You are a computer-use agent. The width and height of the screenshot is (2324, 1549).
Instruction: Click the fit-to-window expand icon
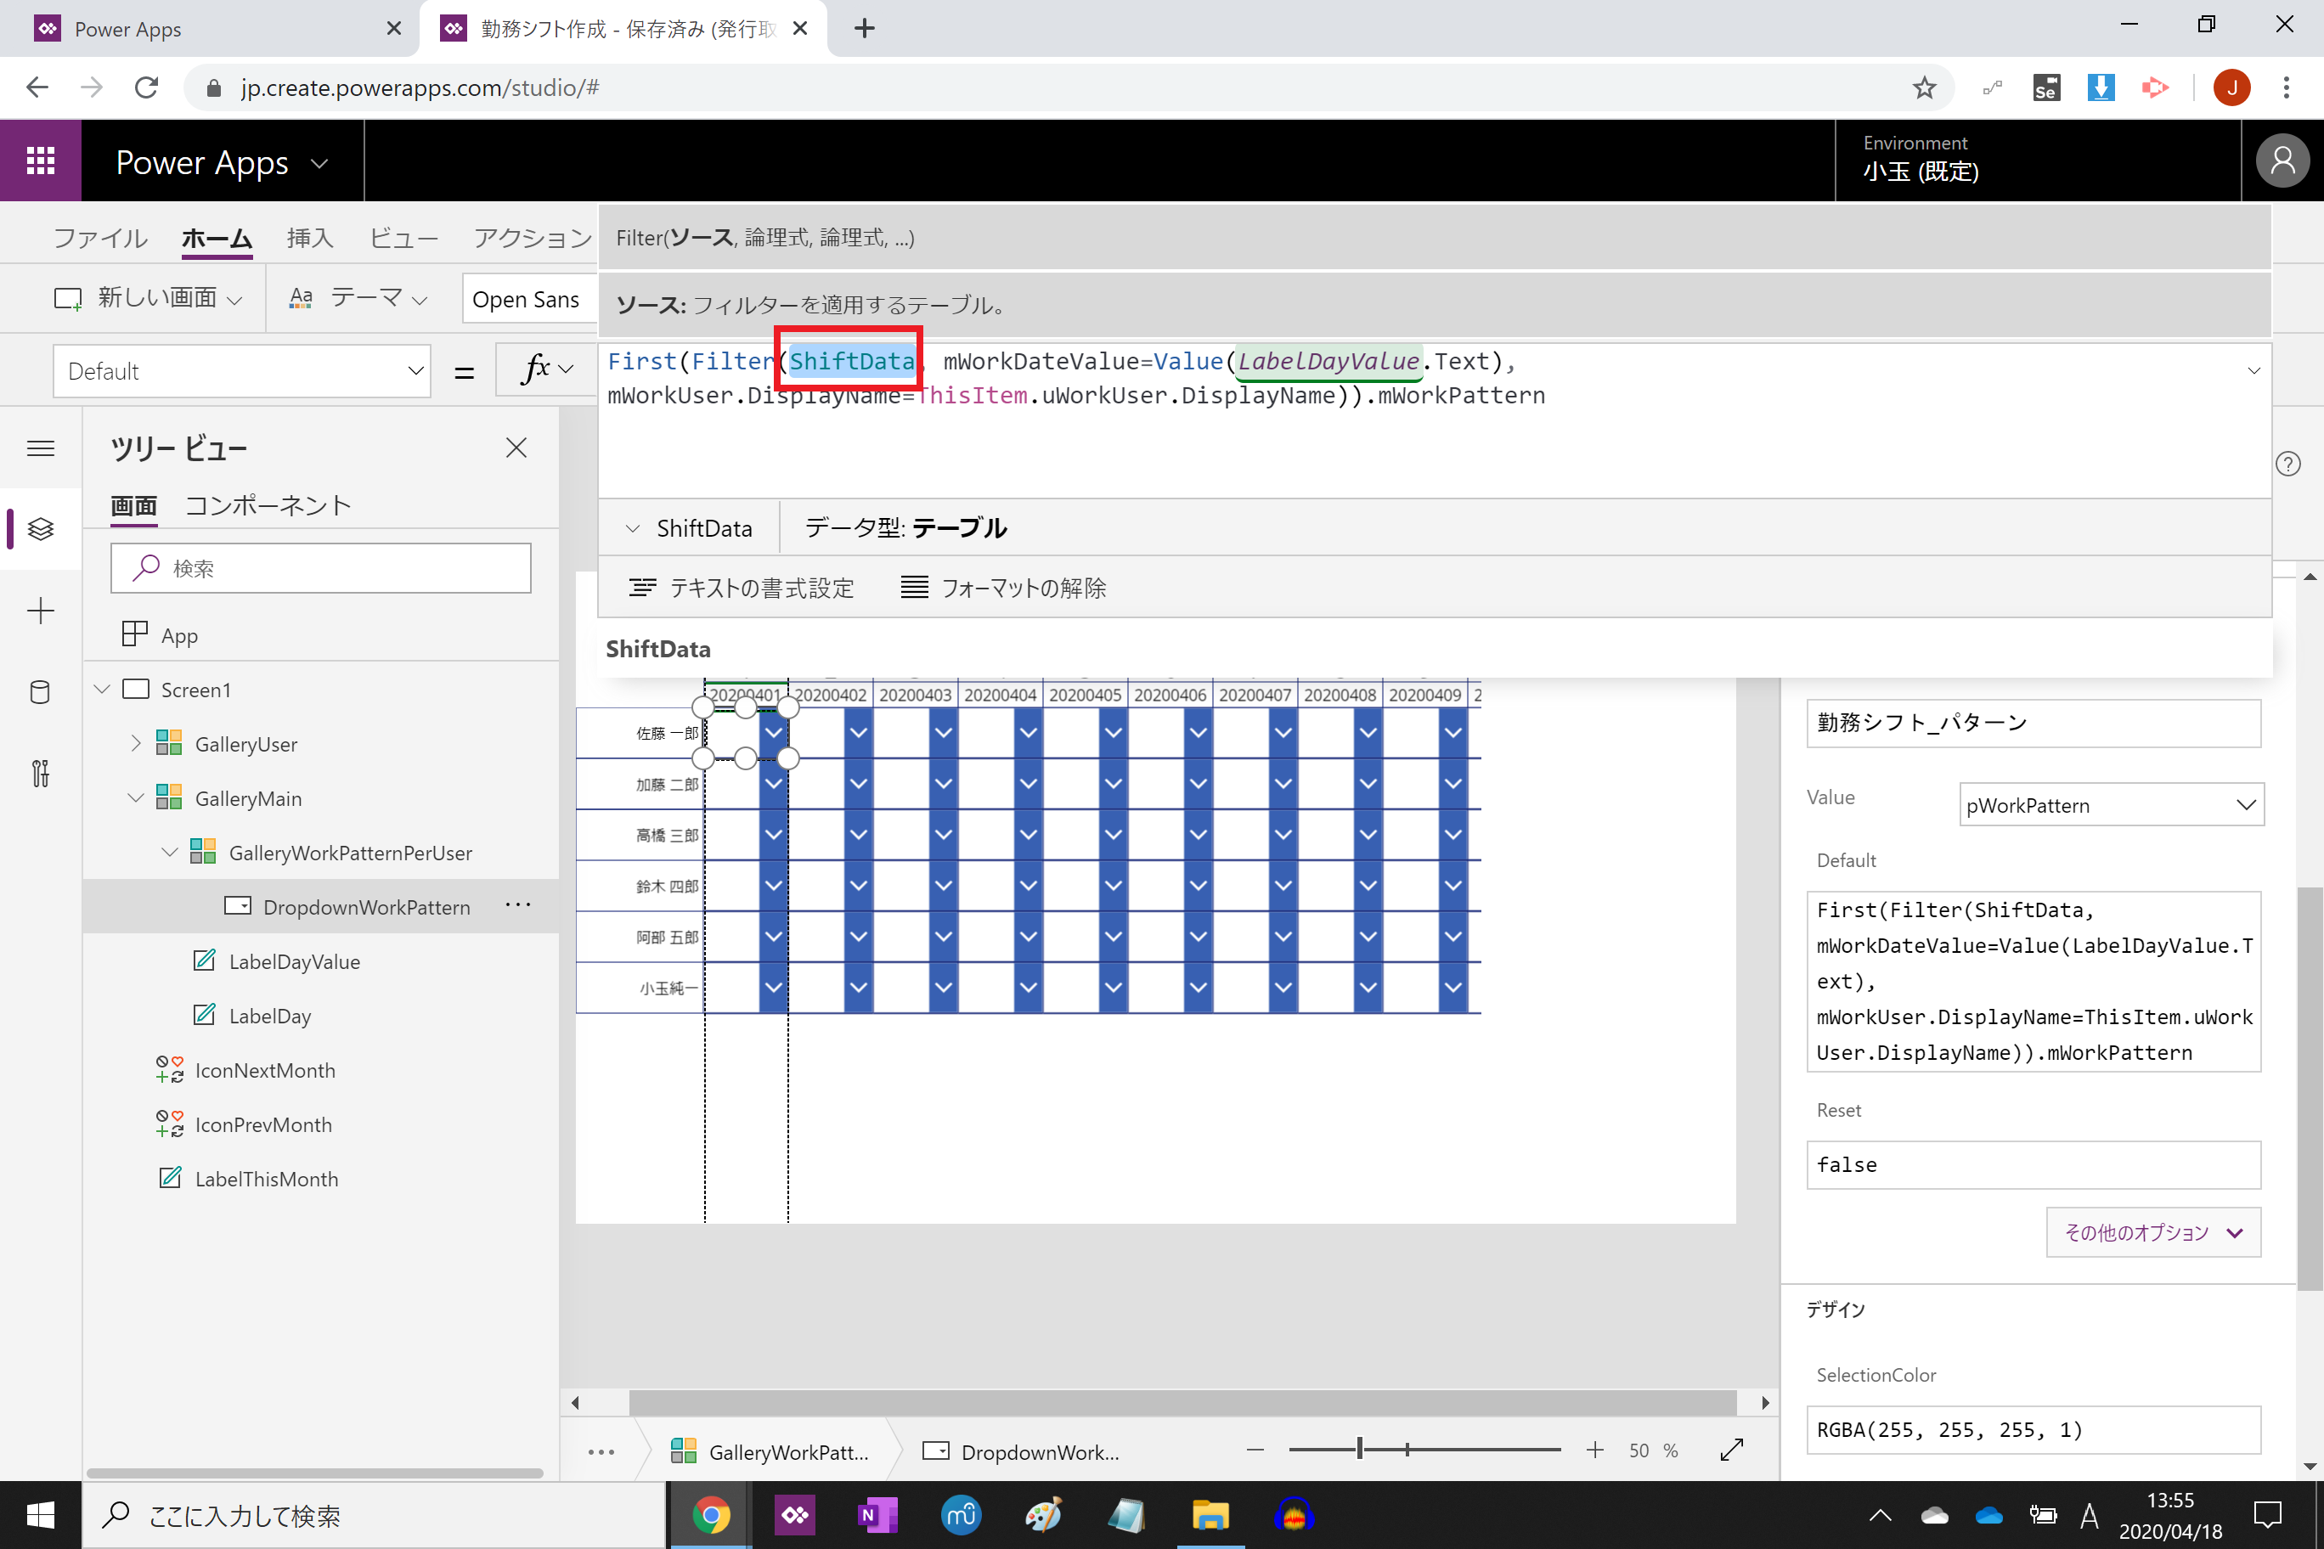pos(1731,1450)
